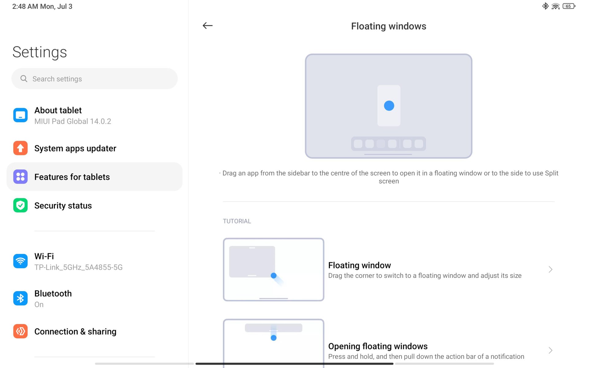This screenshot has height=368, width=589.
Task: Tap the Security status shield icon
Action: (20, 205)
